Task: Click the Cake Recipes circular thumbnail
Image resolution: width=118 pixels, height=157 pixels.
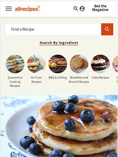Action: pyautogui.click(x=100, y=64)
